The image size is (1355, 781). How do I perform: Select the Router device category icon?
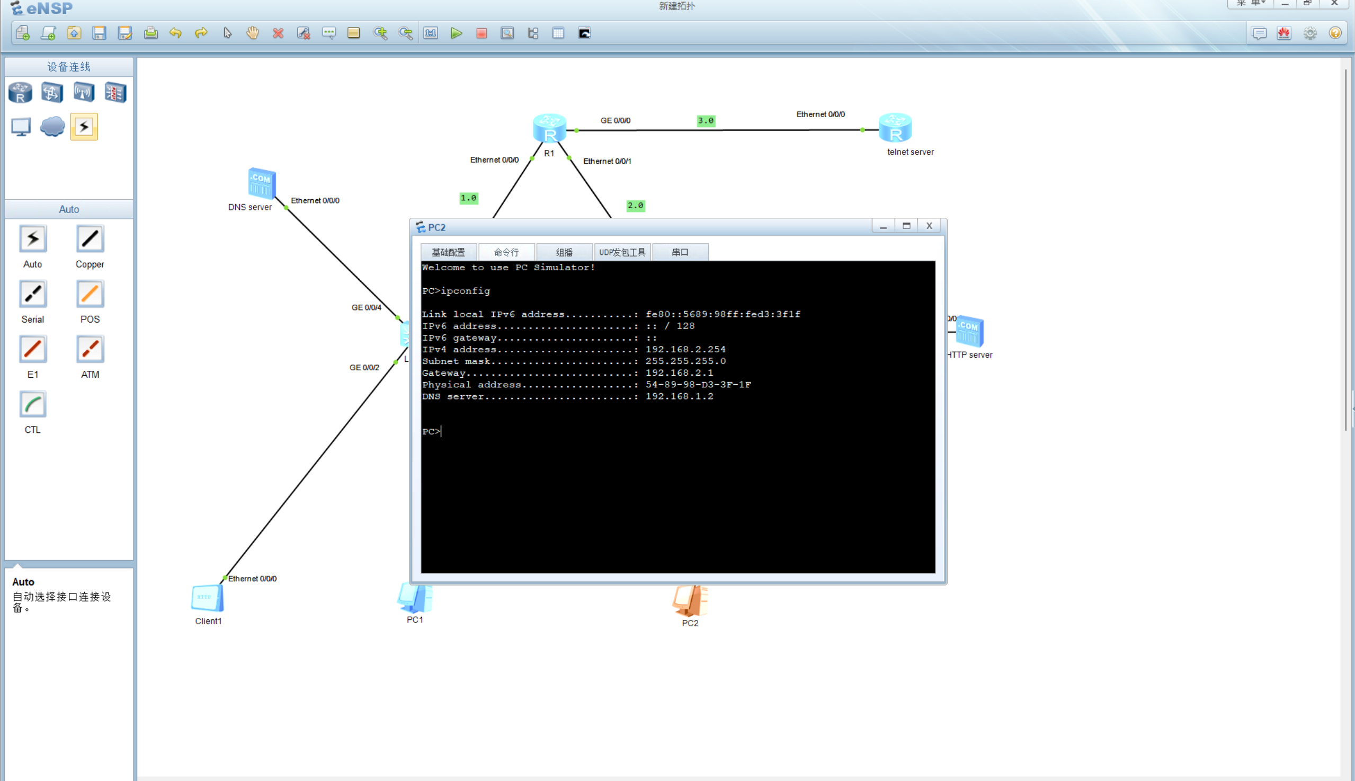(x=20, y=93)
